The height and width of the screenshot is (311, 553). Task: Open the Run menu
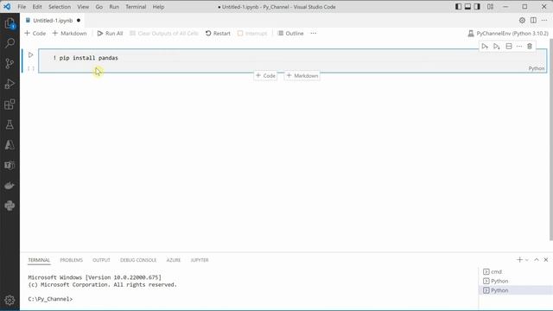(114, 7)
